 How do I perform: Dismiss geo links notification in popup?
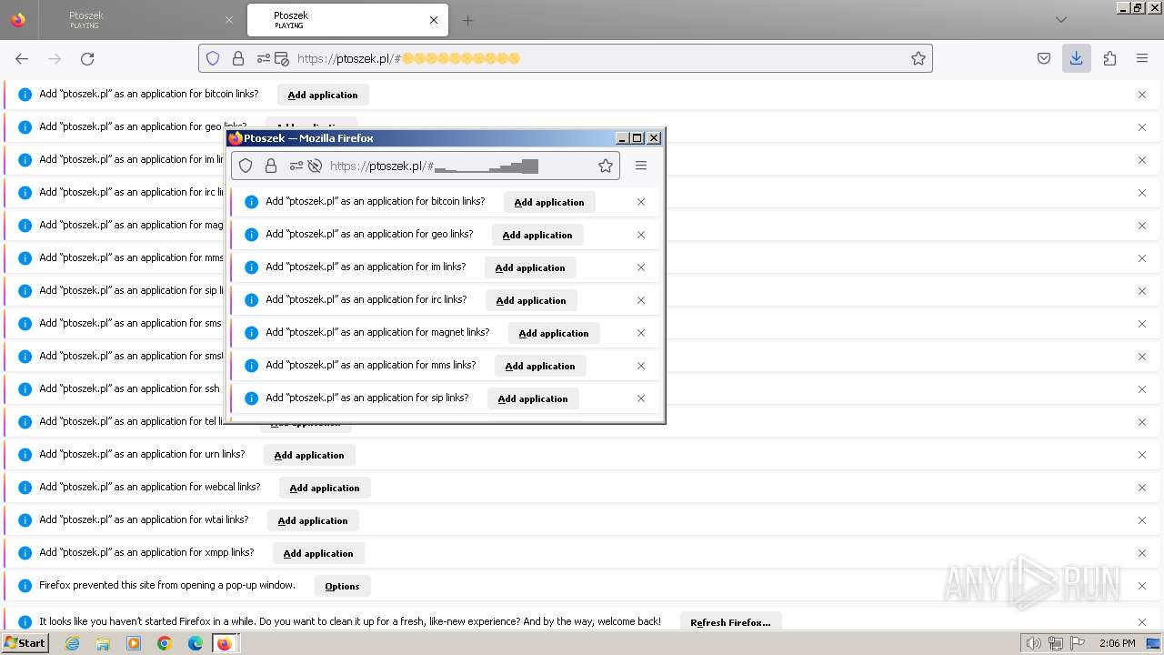pyautogui.click(x=641, y=235)
